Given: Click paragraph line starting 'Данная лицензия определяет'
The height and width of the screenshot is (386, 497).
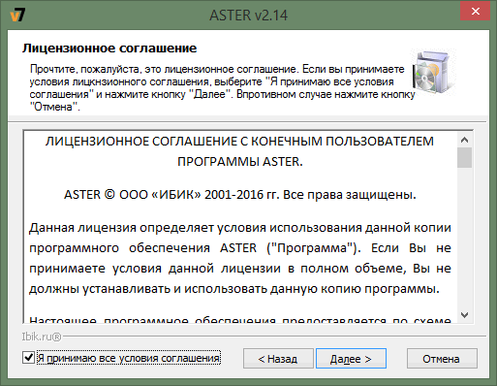Looking at the screenshot, I should [x=240, y=228].
